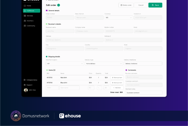Click the Items section icon
Screen dimensions: 188x126
pos(47,70)
